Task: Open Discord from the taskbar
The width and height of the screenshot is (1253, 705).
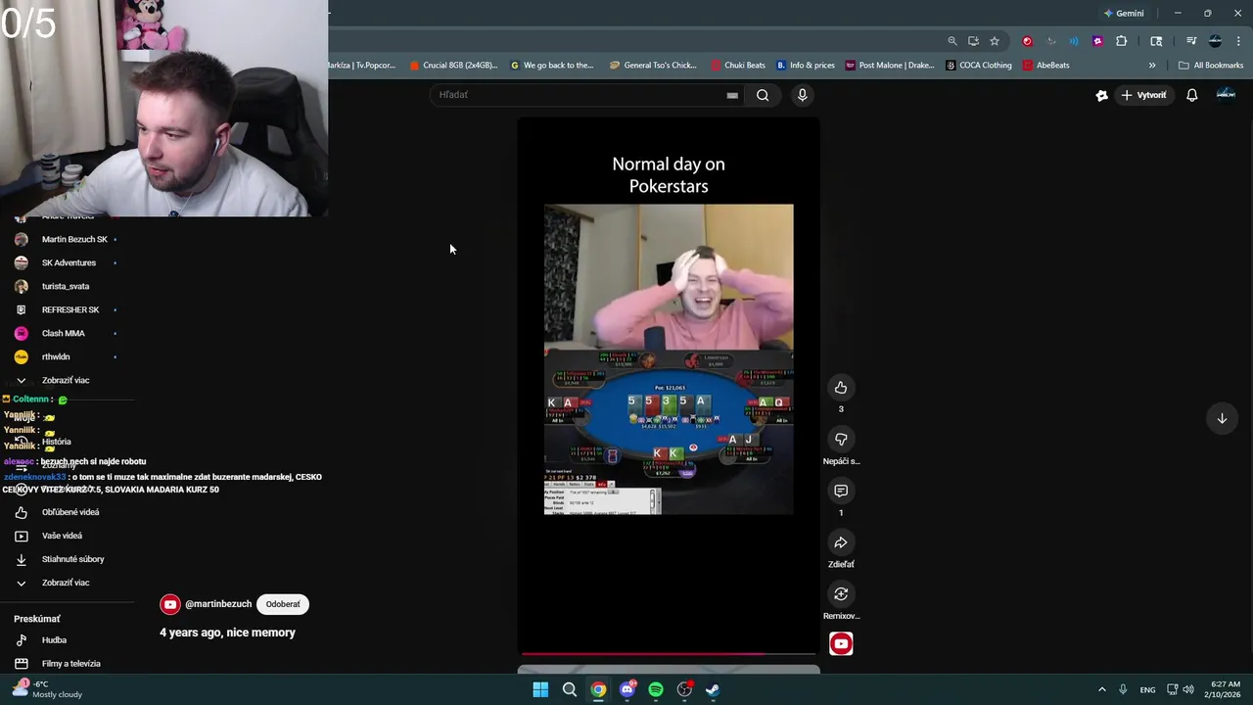Action: (x=627, y=689)
